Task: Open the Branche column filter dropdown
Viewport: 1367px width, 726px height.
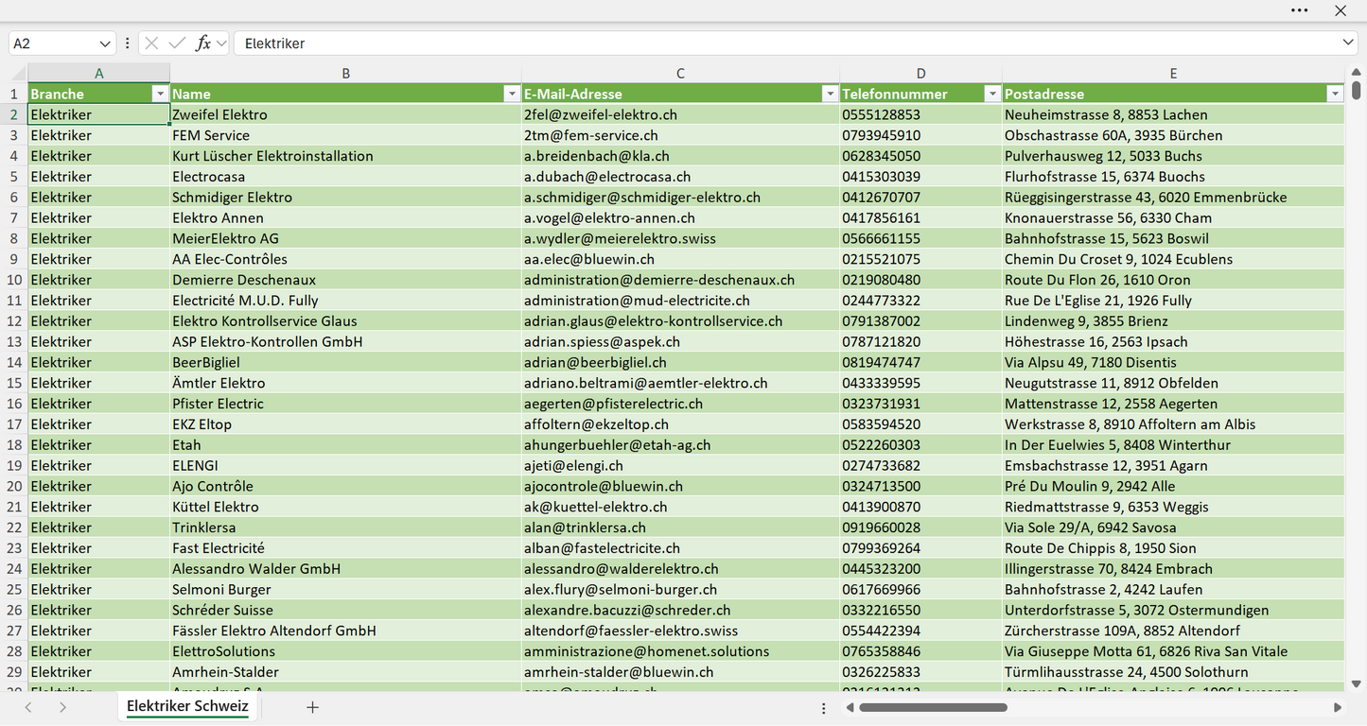Action: tap(159, 94)
